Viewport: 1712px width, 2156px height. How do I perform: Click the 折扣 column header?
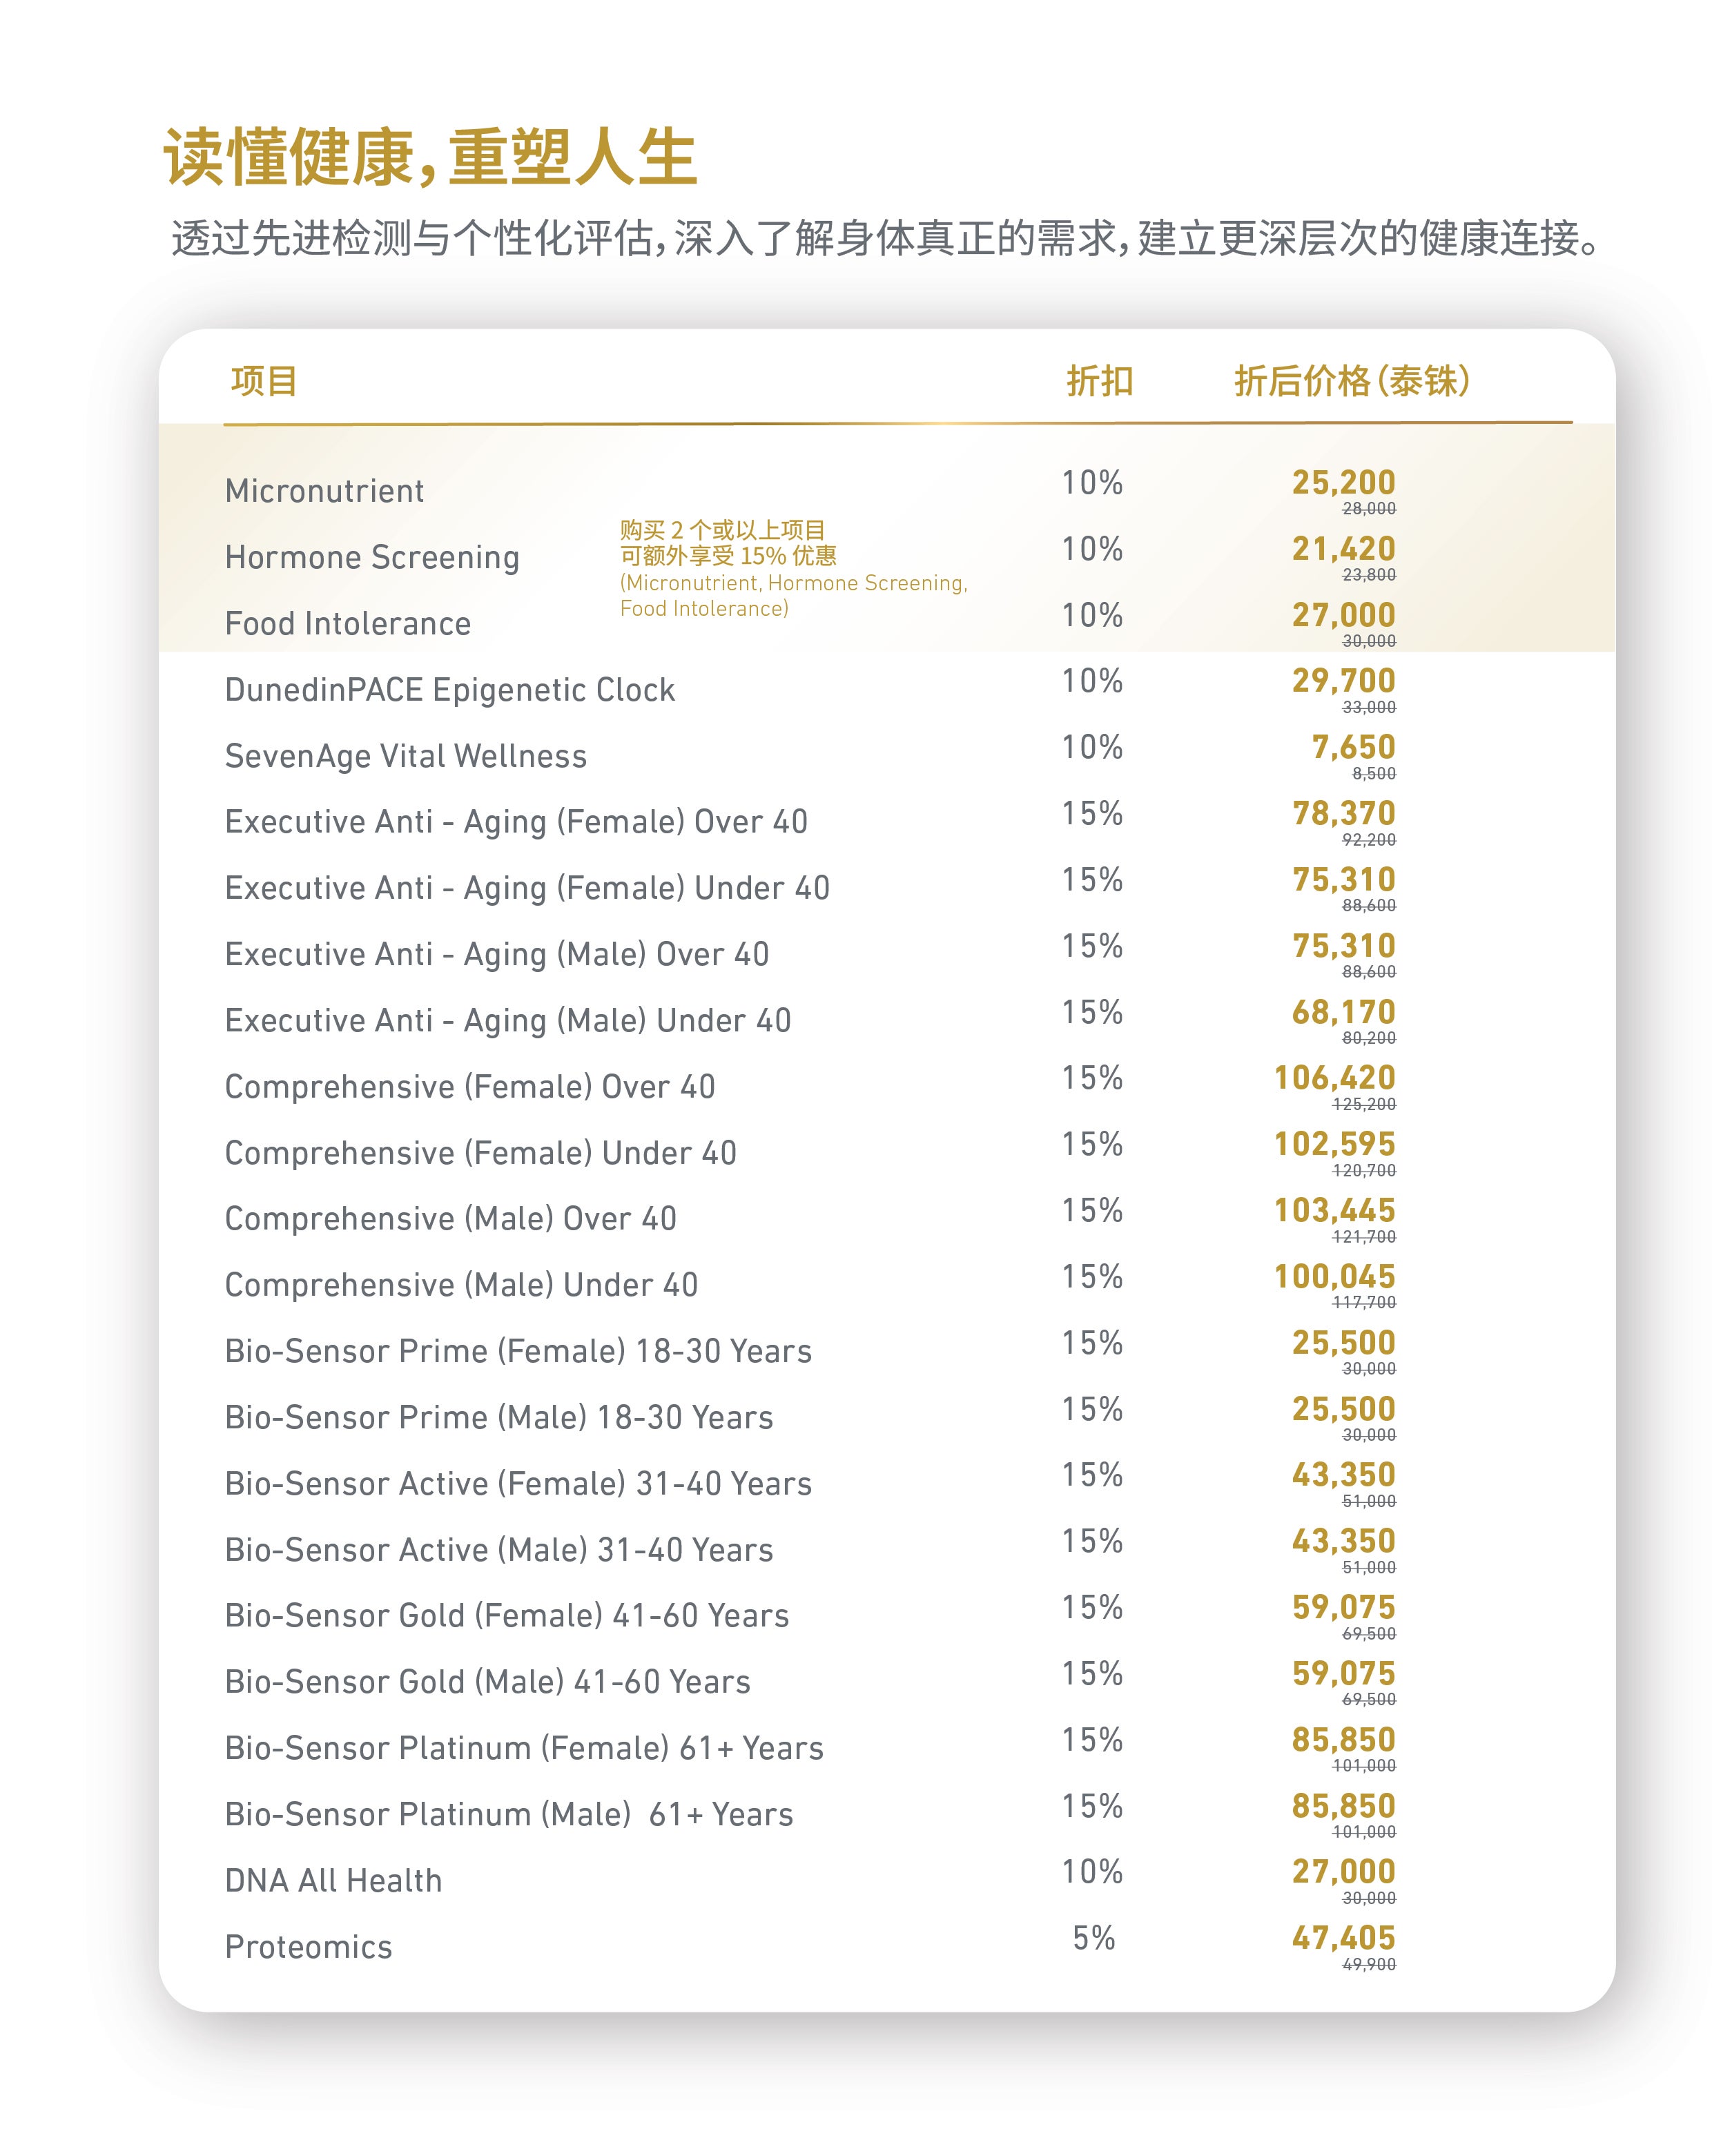click(1099, 381)
